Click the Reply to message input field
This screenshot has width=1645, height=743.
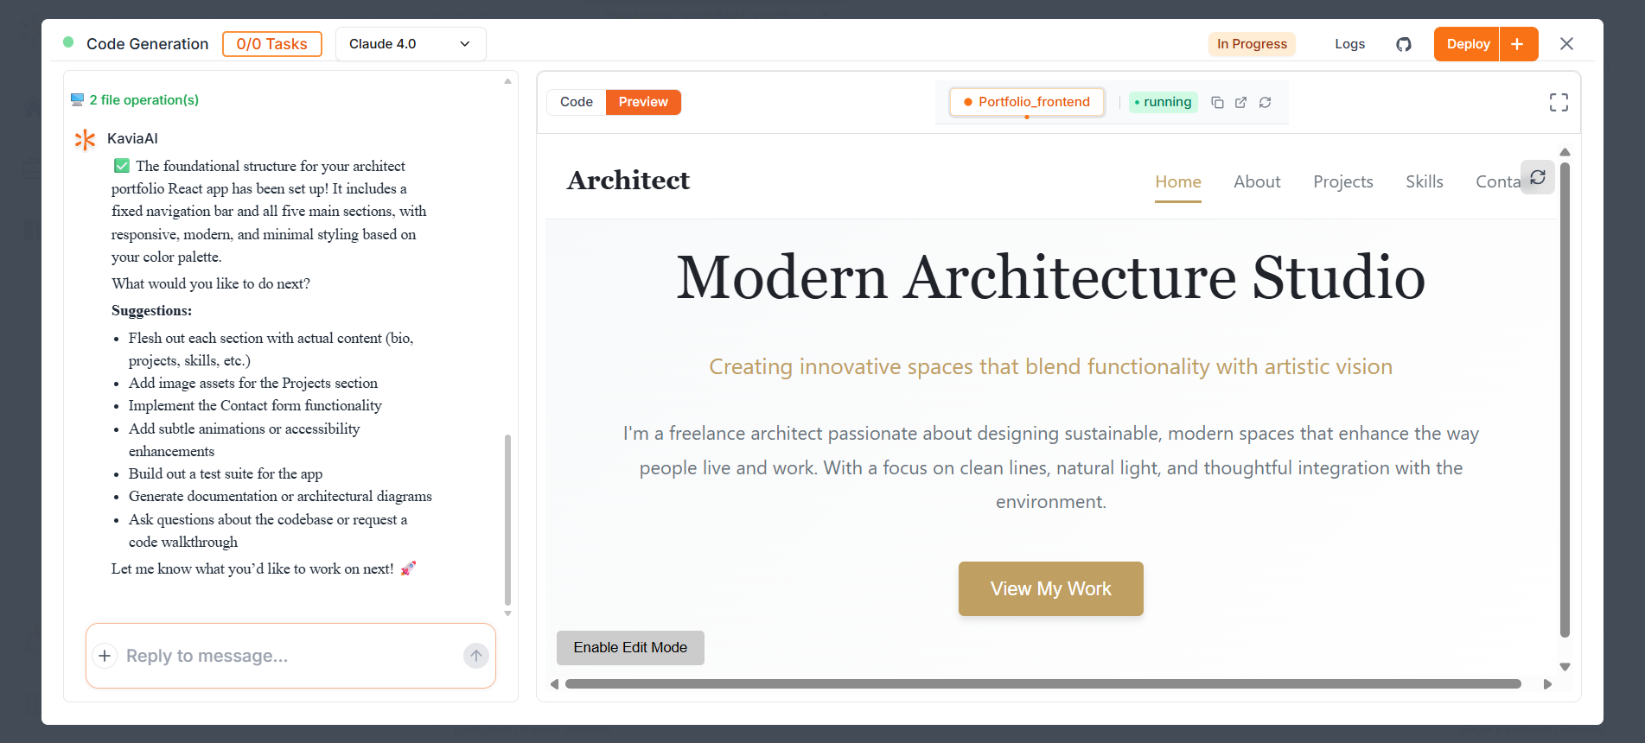point(285,656)
